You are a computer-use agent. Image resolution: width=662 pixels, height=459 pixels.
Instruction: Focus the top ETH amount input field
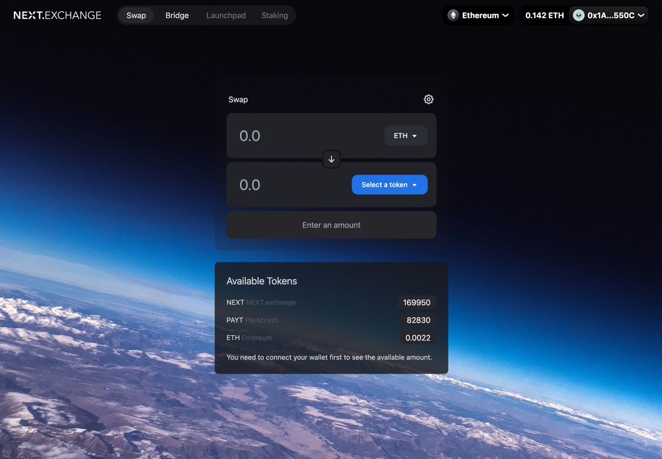pos(307,136)
